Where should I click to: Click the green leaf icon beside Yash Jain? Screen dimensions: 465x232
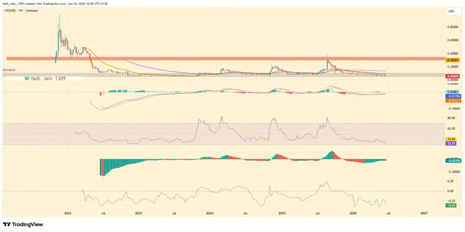click(27, 78)
